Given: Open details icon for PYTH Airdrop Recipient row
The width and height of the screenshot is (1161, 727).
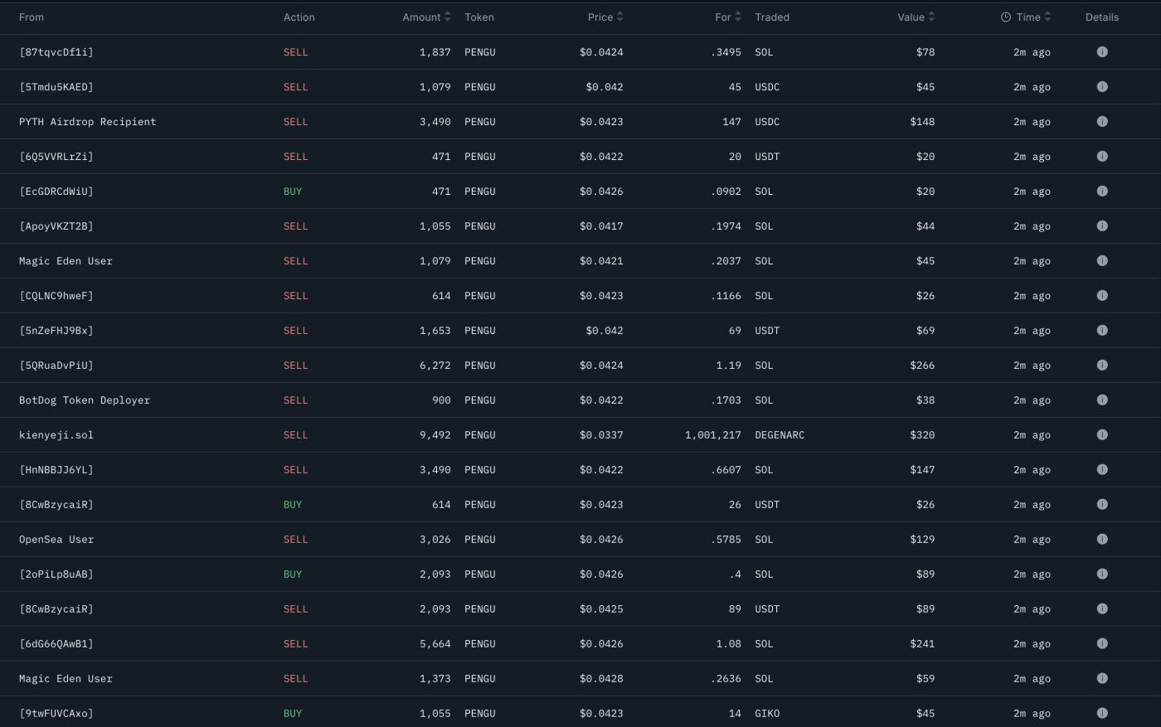Looking at the screenshot, I should pyautogui.click(x=1102, y=121).
